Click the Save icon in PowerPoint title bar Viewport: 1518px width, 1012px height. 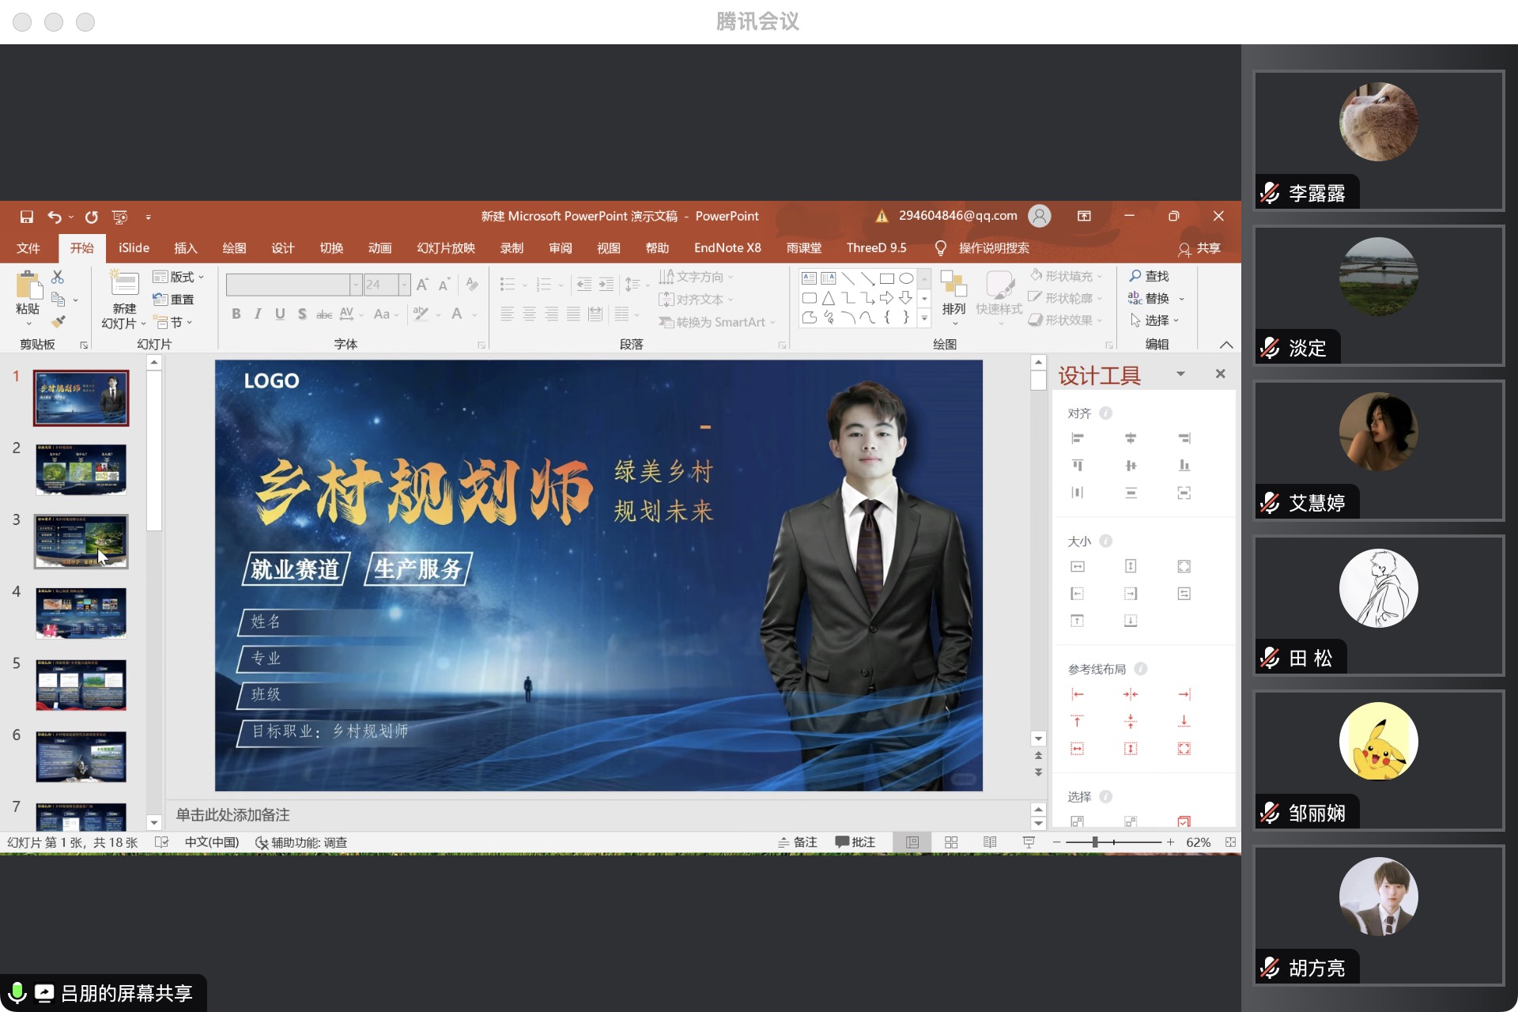coord(27,217)
